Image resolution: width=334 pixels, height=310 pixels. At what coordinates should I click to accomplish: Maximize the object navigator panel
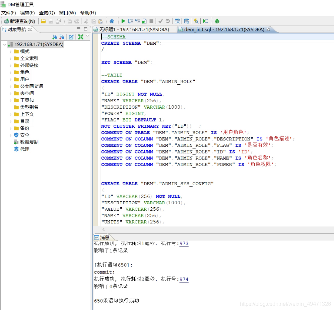(86, 29)
